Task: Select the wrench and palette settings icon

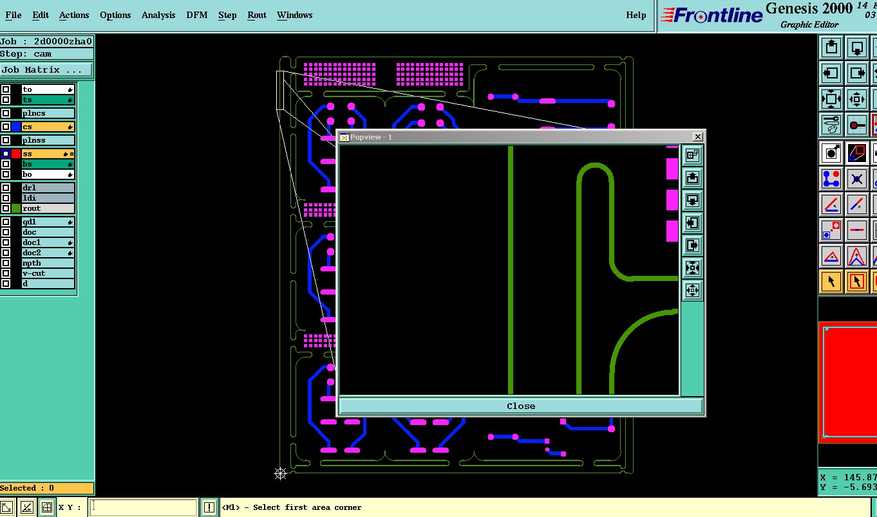Action: (x=831, y=125)
